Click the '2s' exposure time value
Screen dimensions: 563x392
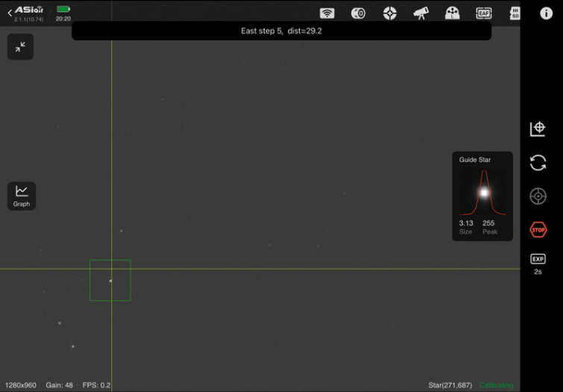pyautogui.click(x=538, y=272)
